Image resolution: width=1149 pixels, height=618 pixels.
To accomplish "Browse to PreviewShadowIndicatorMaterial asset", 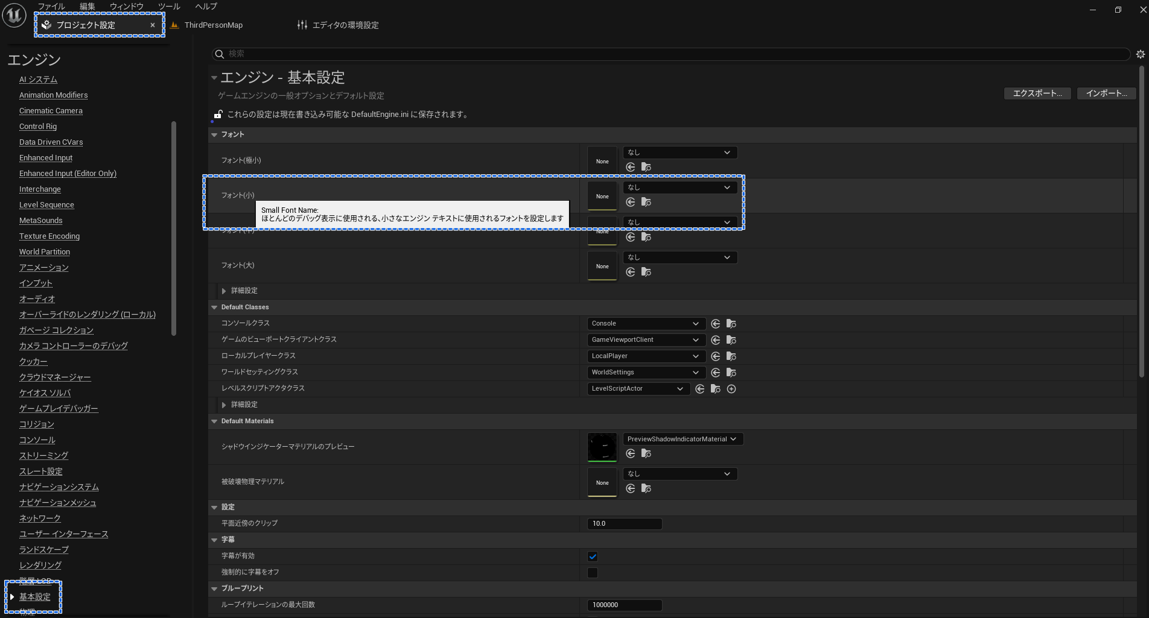I will click(646, 453).
